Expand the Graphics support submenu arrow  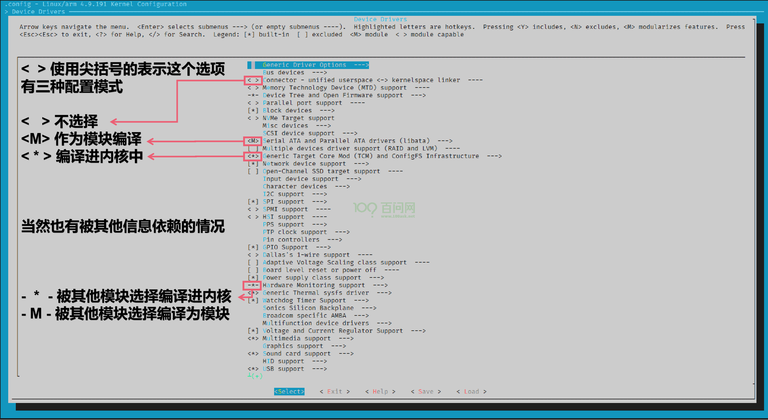click(x=339, y=346)
